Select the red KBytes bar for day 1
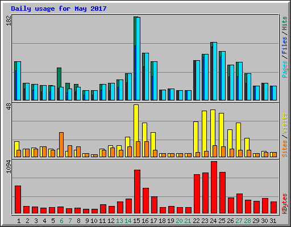The height and width of the screenshot is (227, 291). (18, 200)
